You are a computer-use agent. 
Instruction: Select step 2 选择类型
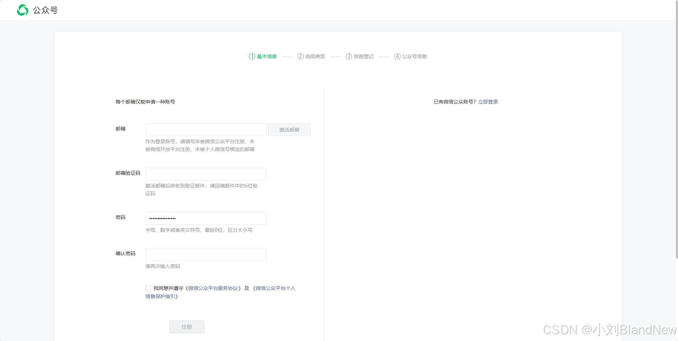(x=311, y=56)
